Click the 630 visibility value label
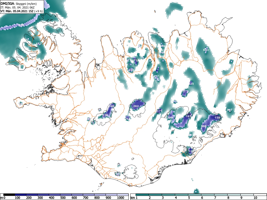267x200 pixels. [x=21, y=25]
